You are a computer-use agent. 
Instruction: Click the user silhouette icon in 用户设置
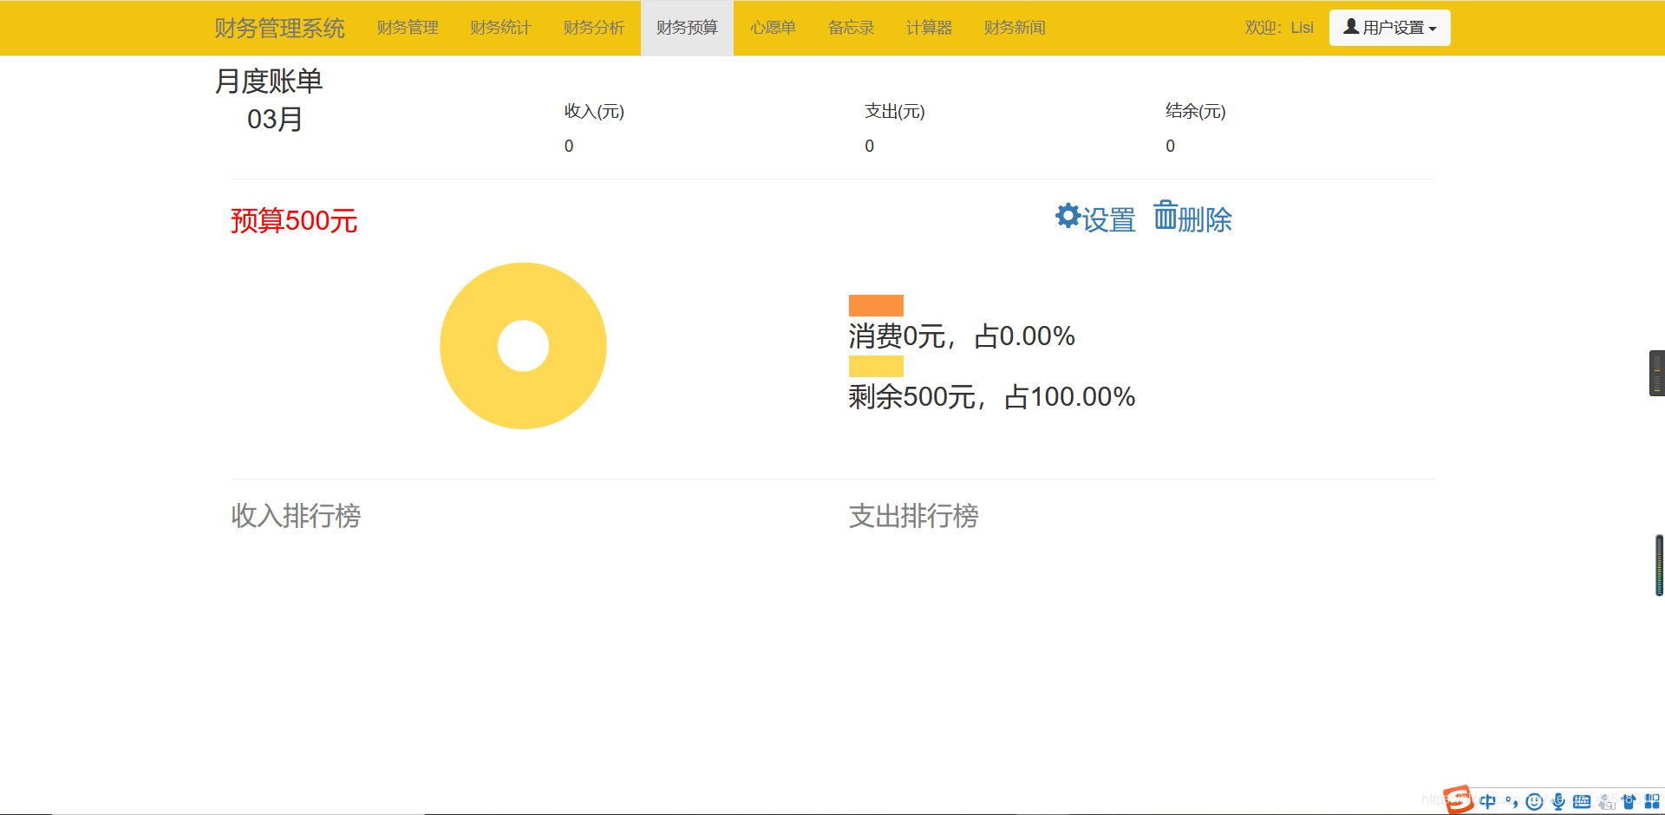pos(1350,27)
